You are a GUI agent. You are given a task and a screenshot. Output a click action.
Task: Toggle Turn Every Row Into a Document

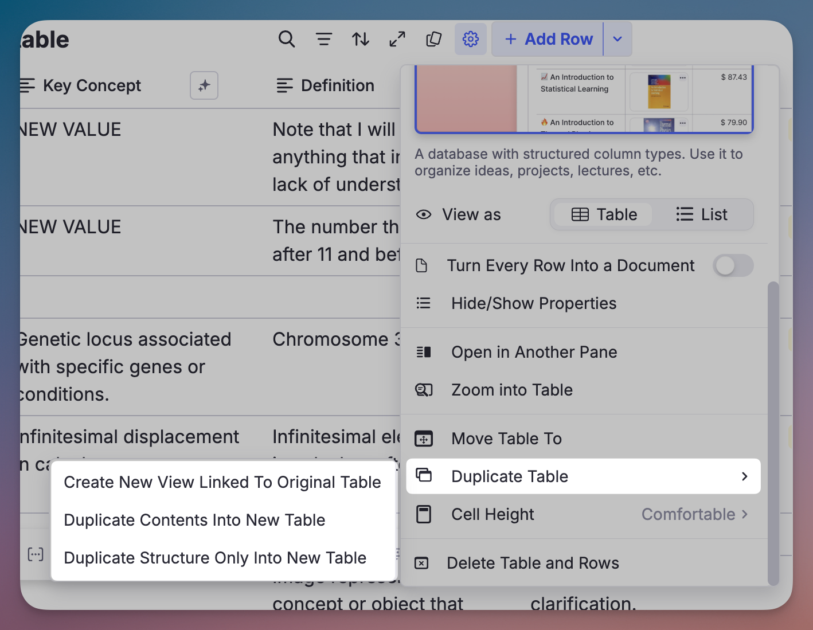[733, 265]
